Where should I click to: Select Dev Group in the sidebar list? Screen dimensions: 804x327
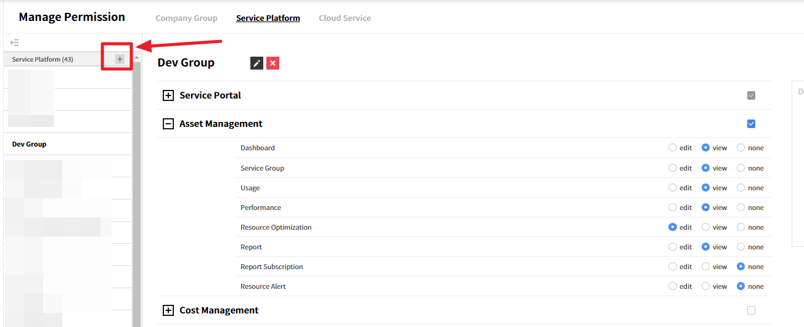tap(30, 144)
